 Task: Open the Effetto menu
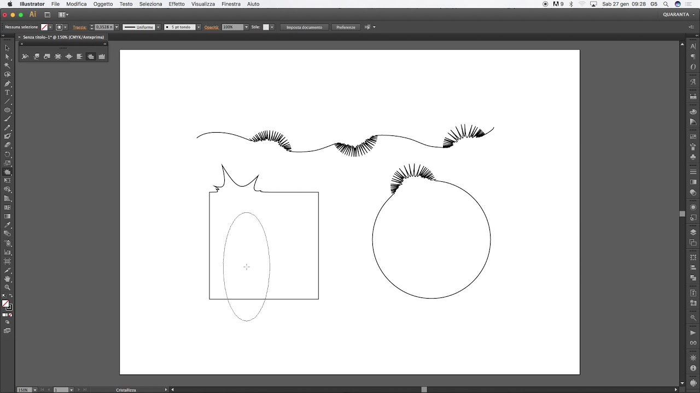pyautogui.click(x=177, y=4)
